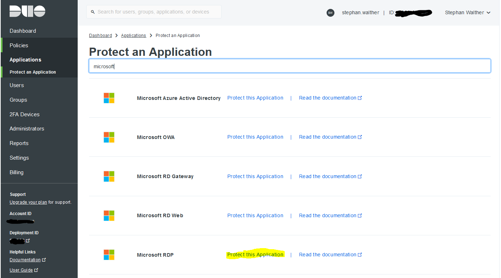This screenshot has height=278, width=501.
Task: Click the Microsoft Azure Active Directory name
Action: click(179, 98)
